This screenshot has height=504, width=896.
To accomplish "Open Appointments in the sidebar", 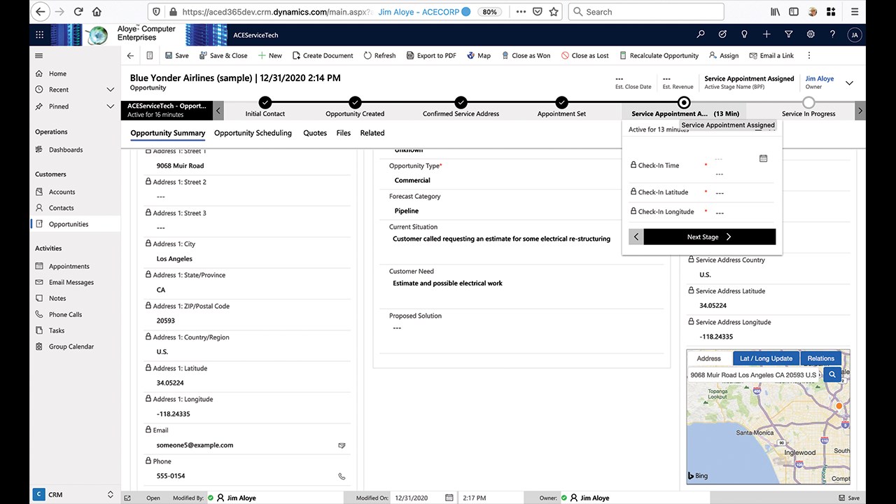I will click(x=69, y=266).
